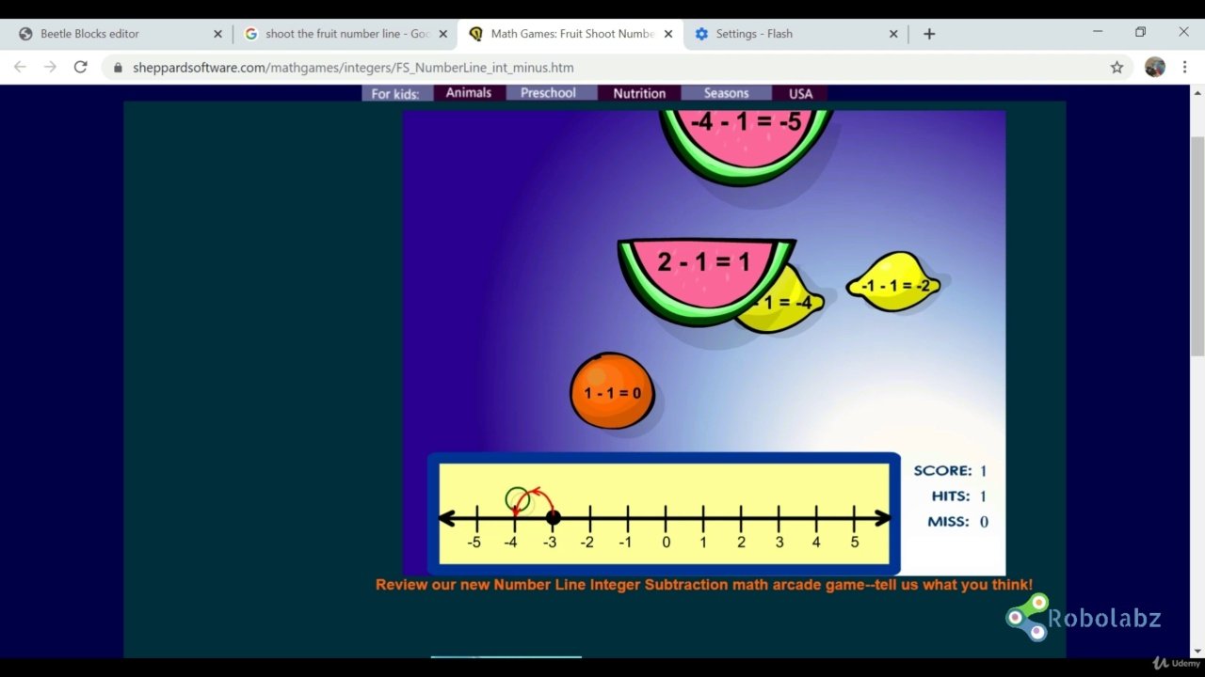Click the padlock icon in the address bar
This screenshot has width=1205, height=677.
[x=118, y=67]
